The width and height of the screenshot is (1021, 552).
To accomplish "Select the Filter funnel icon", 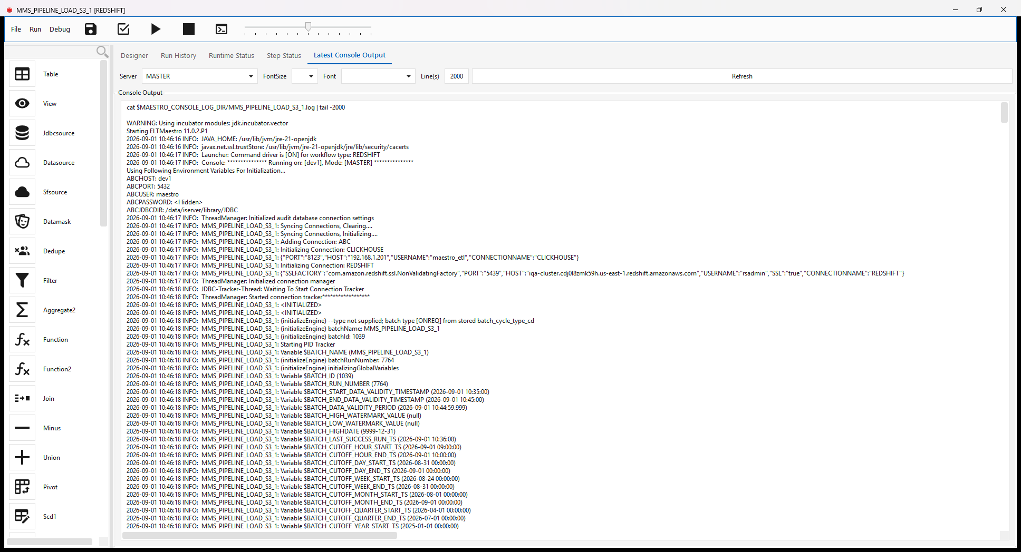I will point(22,281).
